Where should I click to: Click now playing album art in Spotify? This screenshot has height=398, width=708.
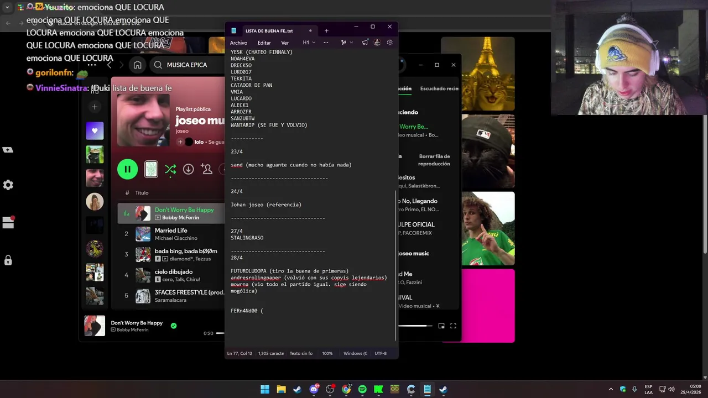[x=95, y=326]
